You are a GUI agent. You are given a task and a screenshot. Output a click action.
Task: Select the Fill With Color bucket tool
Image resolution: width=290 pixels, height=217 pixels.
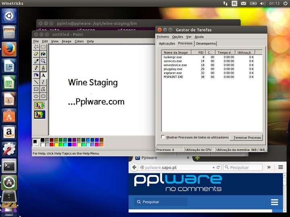pyautogui.click(x=43, y=54)
